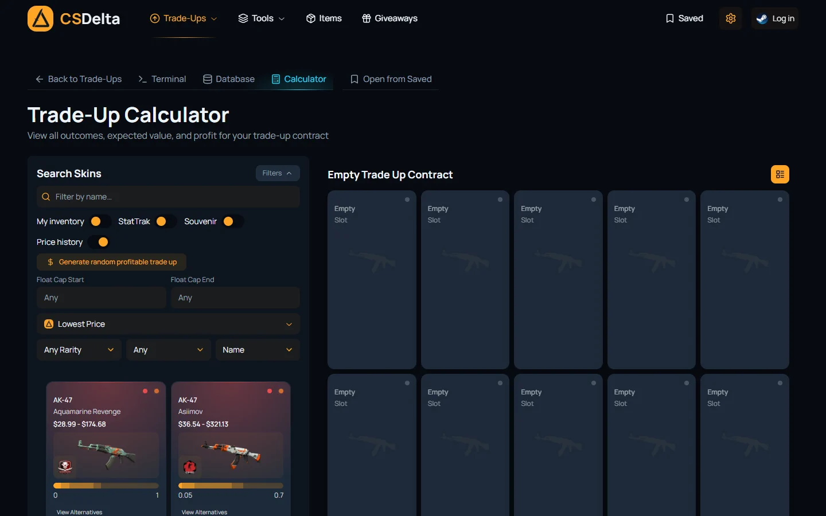Open the Any Rarity dropdown
The height and width of the screenshot is (516, 826).
pos(79,350)
